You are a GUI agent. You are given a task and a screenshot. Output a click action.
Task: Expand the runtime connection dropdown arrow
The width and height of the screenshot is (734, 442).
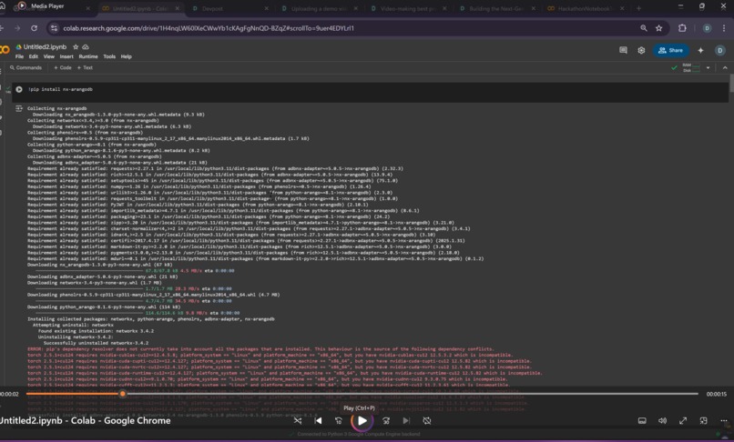(708, 68)
